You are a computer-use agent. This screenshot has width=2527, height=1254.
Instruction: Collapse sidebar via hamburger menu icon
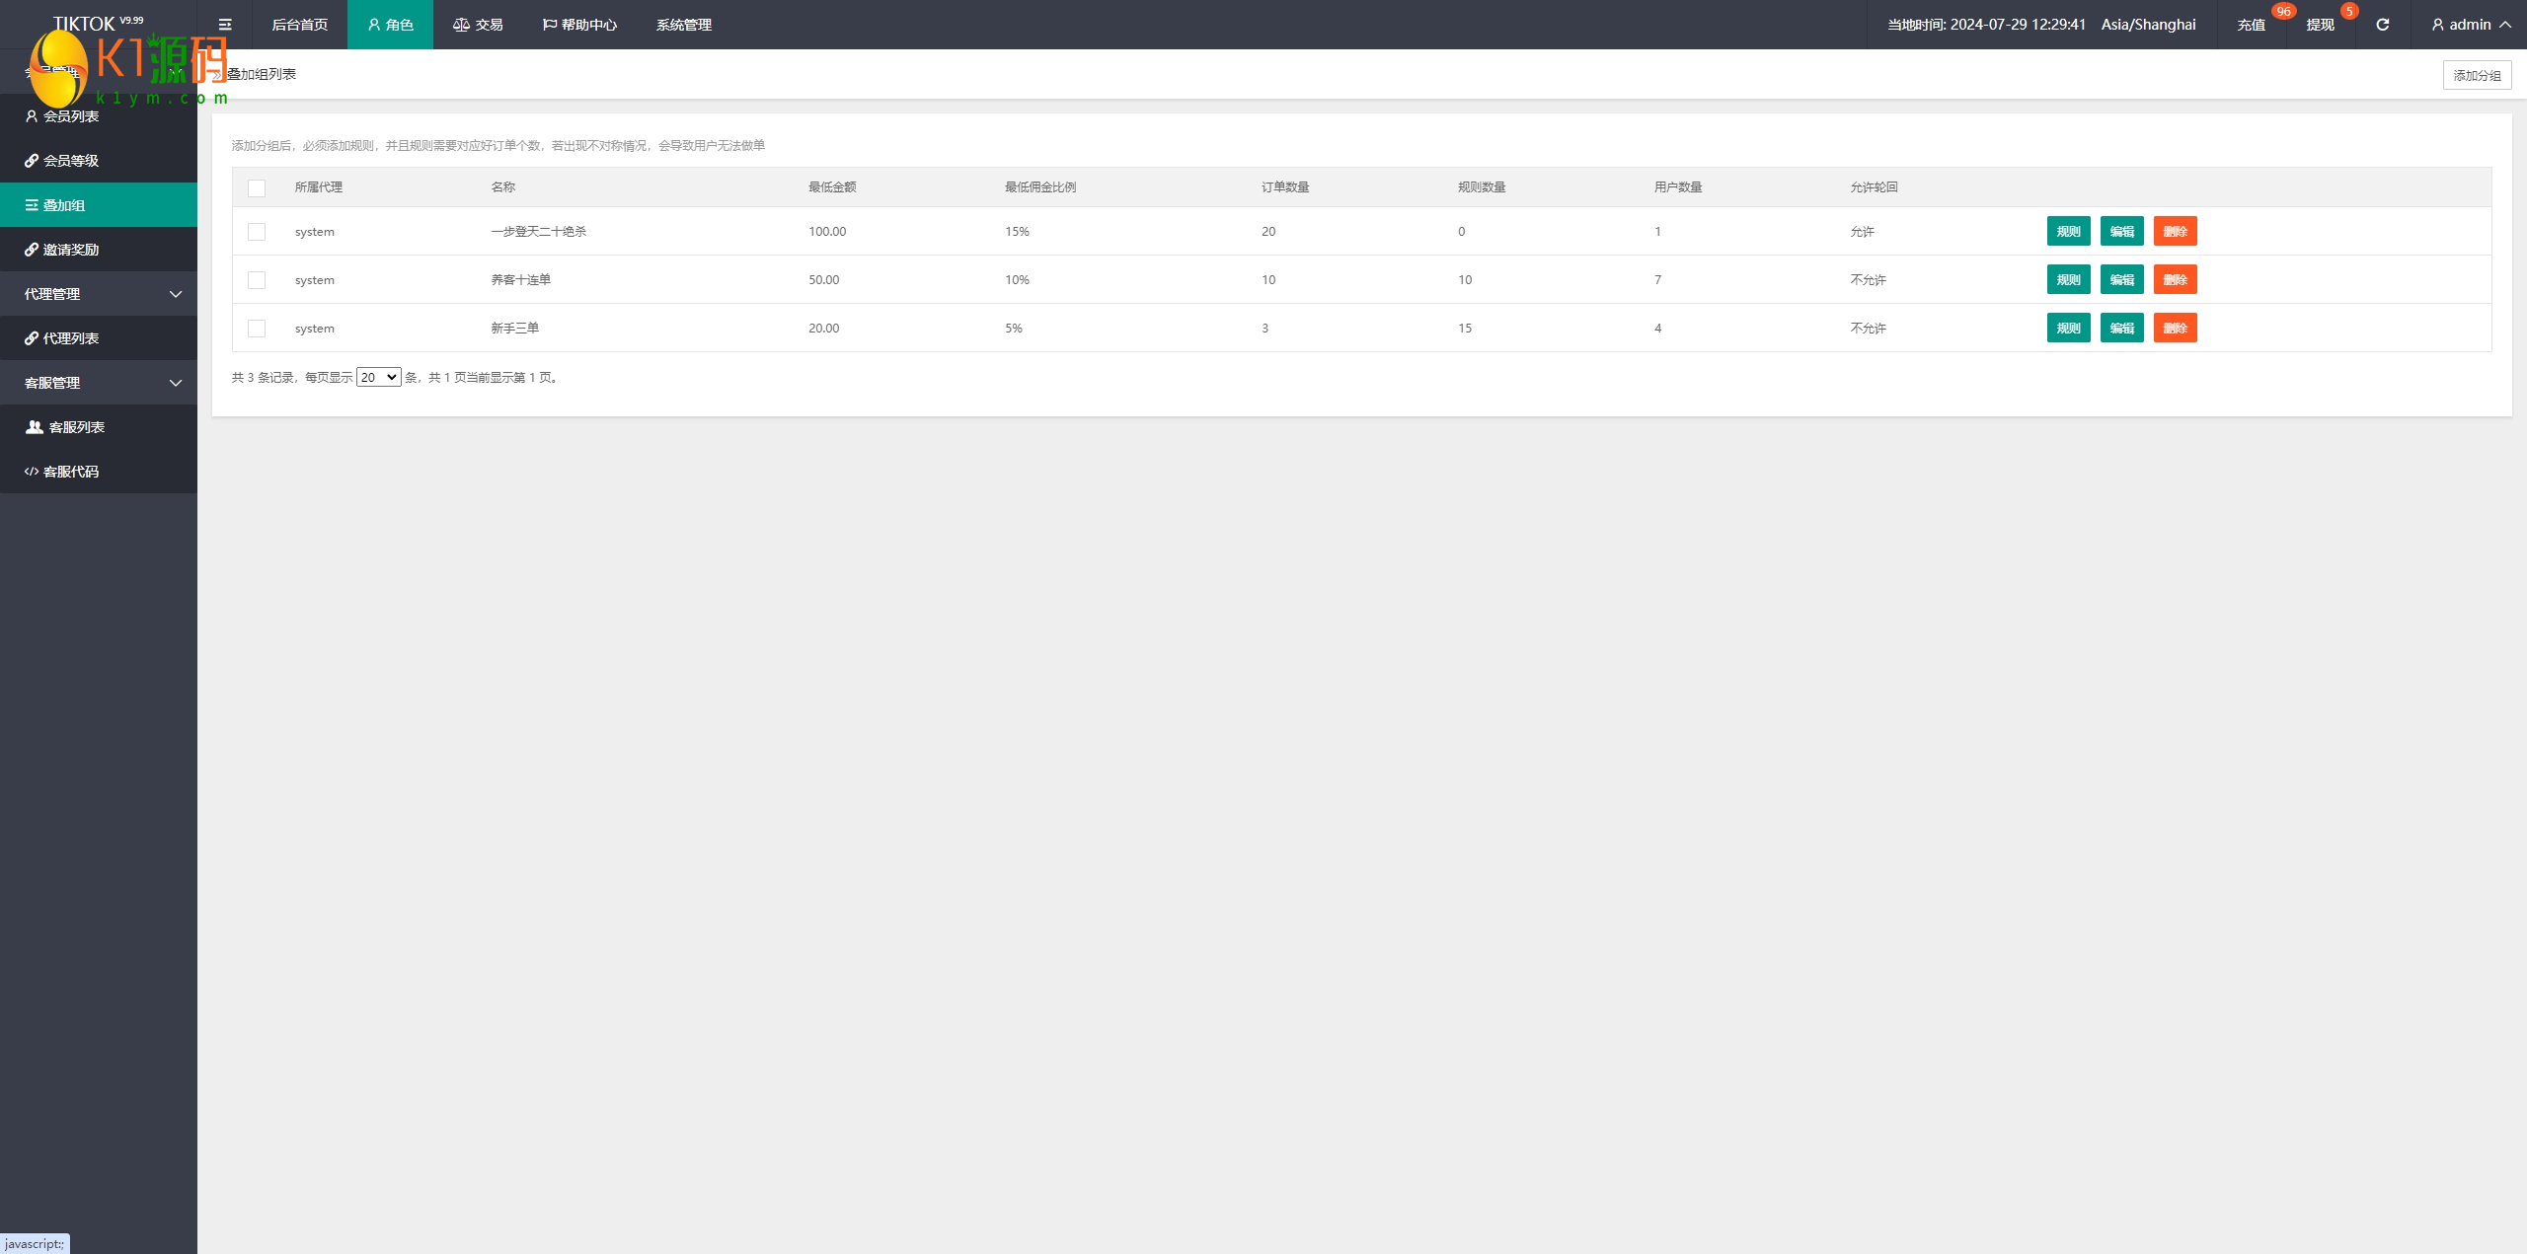pos(225,25)
